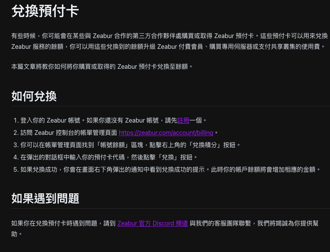Visit the zeabur.com/account/billing link
This screenshot has width=330, height=252.
pos(166,133)
